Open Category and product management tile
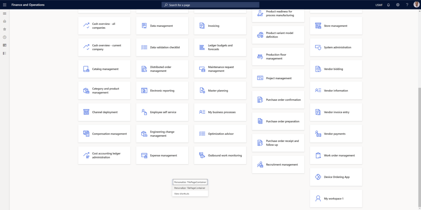 [x=104, y=91]
